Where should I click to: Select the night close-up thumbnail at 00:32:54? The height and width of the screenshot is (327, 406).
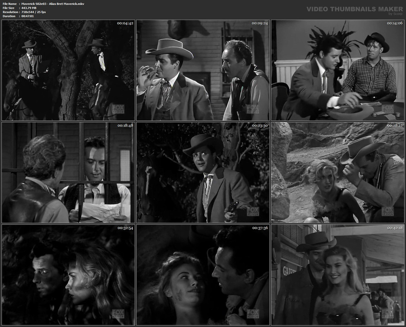[x=68, y=275]
